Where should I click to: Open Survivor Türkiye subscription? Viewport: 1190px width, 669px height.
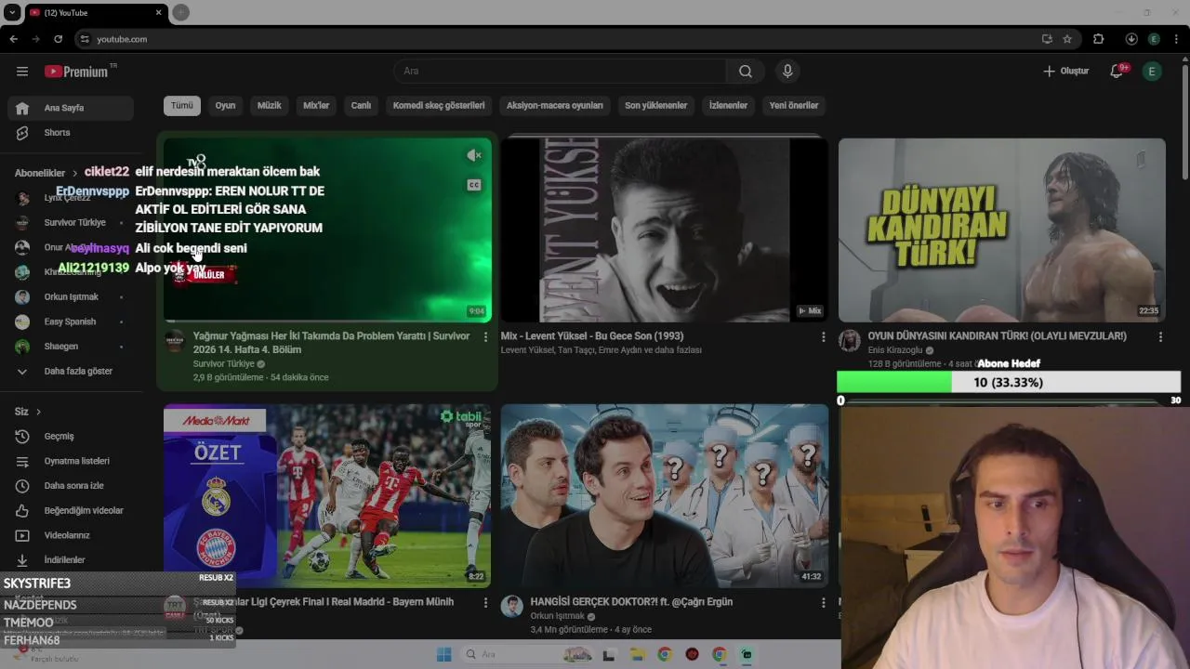(71, 223)
